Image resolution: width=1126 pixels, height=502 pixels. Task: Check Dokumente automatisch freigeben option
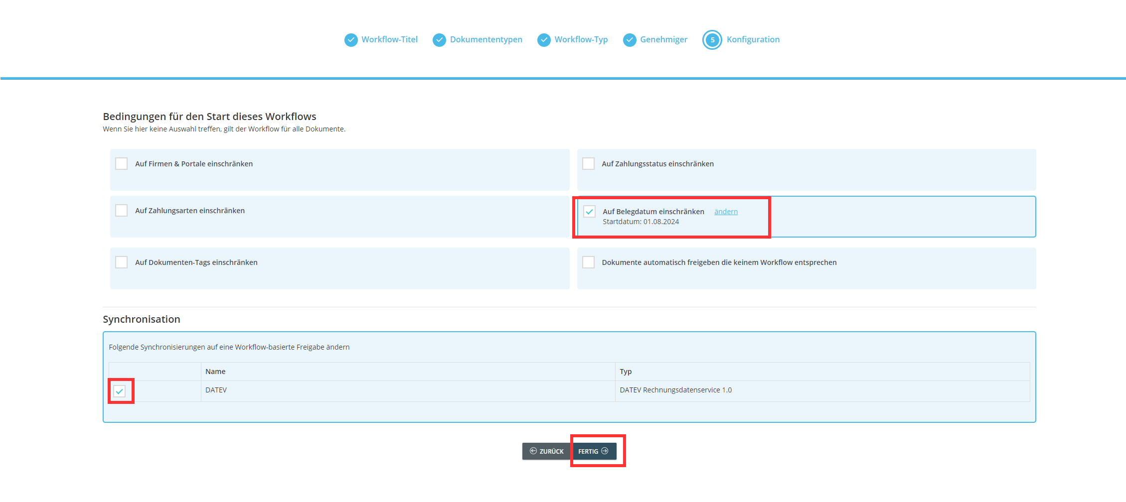pos(588,262)
